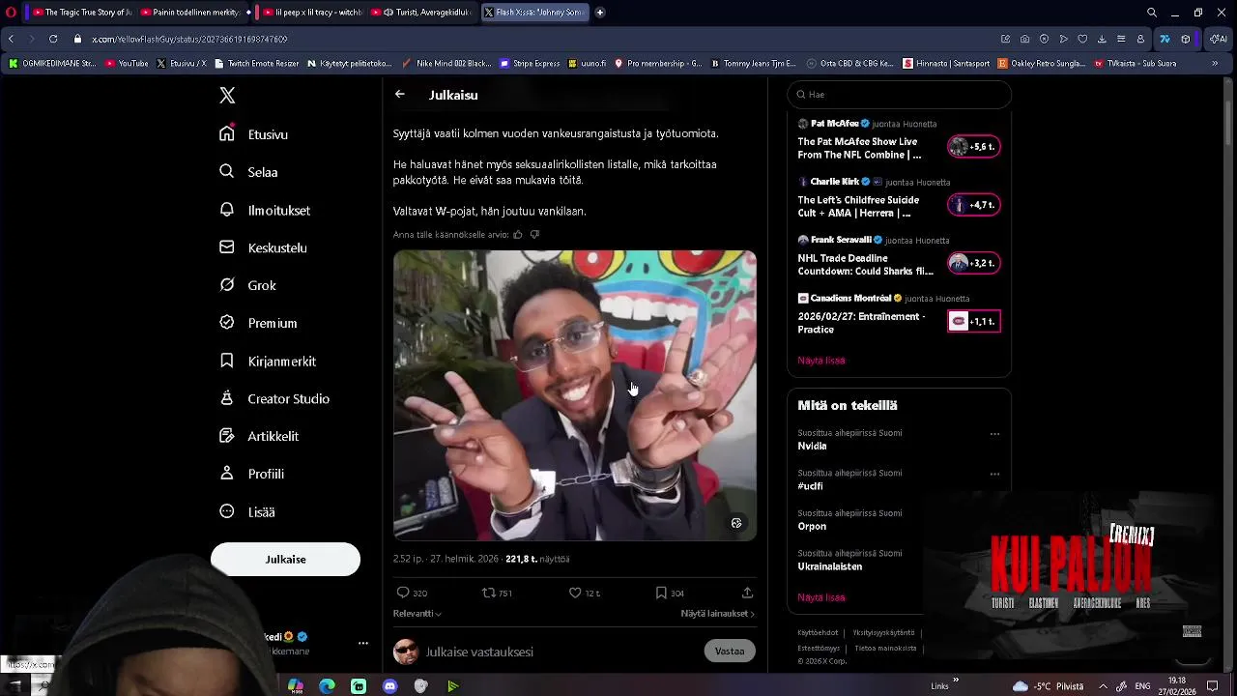Open Lisää more options icon
The width and height of the screenshot is (1237, 696).
(227, 511)
